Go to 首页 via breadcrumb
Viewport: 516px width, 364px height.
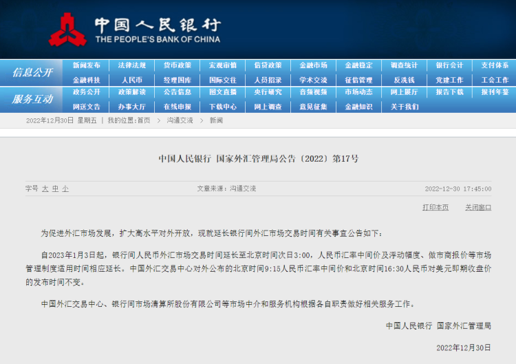coord(144,120)
